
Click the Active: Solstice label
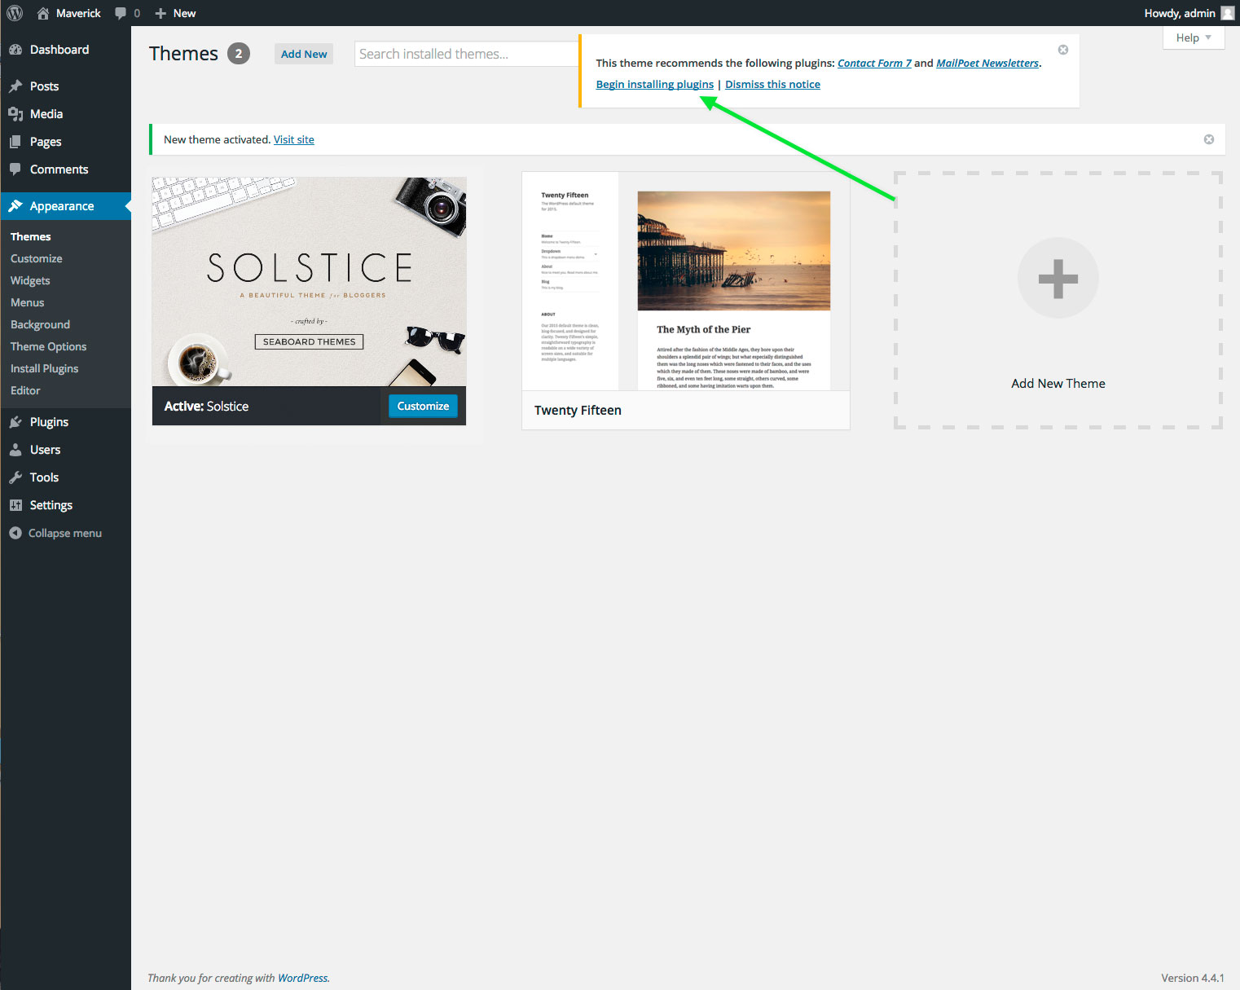[x=206, y=406]
